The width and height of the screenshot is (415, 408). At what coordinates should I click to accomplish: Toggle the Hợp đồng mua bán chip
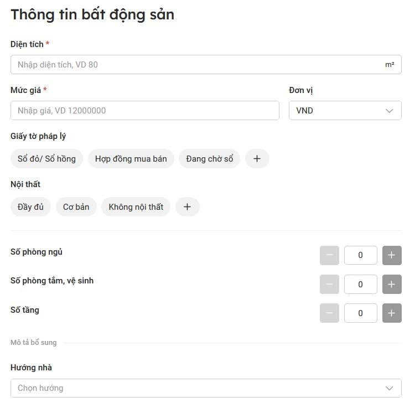tap(131, 159)
